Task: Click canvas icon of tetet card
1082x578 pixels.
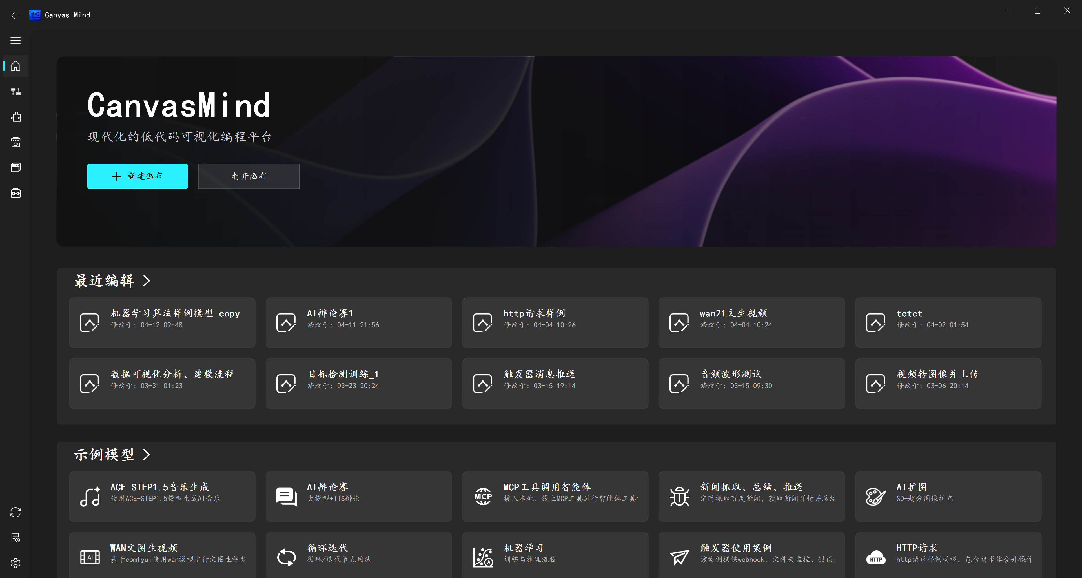Action: tap(876, 323)
